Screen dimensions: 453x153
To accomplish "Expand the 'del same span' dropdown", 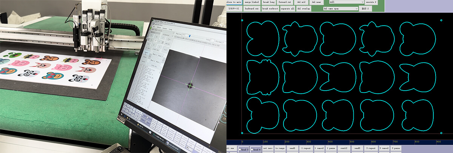I will click(340, 8).
